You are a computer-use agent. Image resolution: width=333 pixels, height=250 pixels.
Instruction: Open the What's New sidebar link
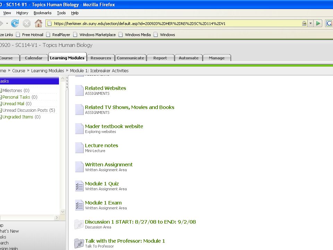pyautogui.click(x=9, y=231)
